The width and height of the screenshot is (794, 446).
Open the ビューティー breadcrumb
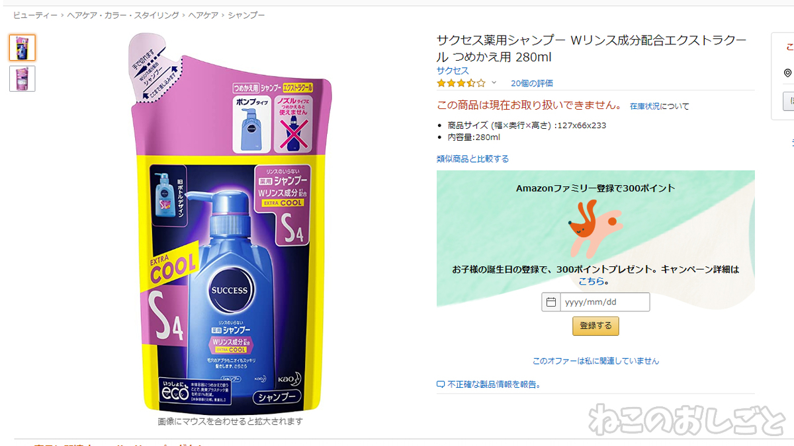[35, 15]
